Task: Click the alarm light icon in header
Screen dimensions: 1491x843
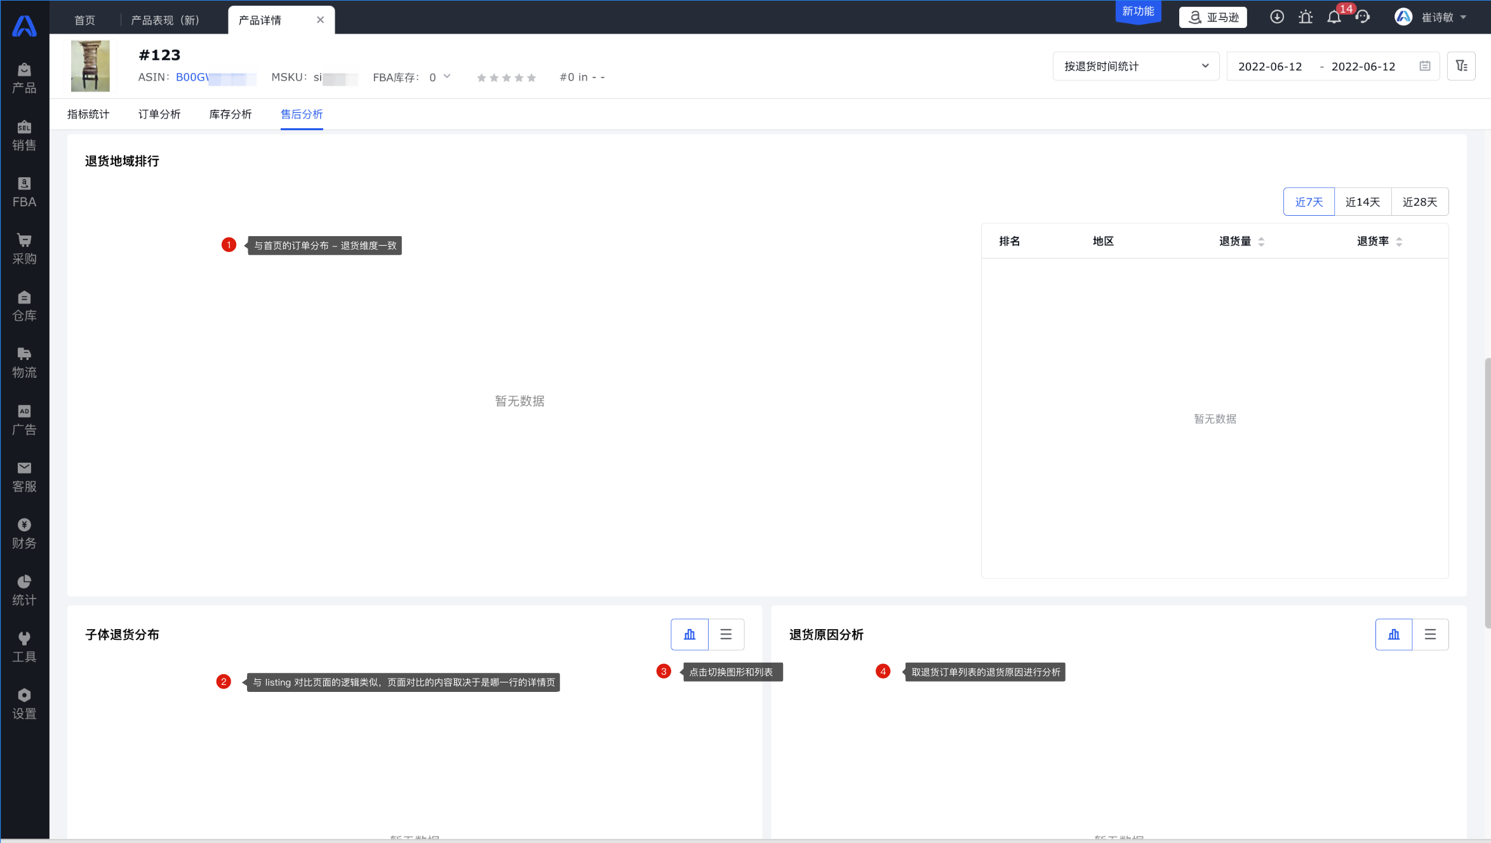Action: (1306, 17)
